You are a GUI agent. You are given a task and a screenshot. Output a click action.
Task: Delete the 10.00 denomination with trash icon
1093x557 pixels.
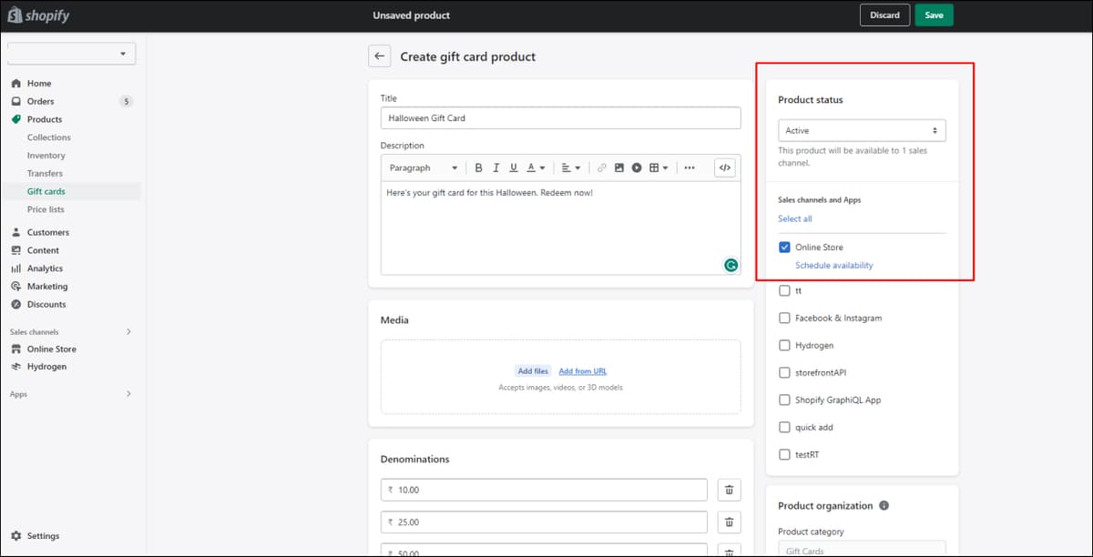(x=729, y=490)
